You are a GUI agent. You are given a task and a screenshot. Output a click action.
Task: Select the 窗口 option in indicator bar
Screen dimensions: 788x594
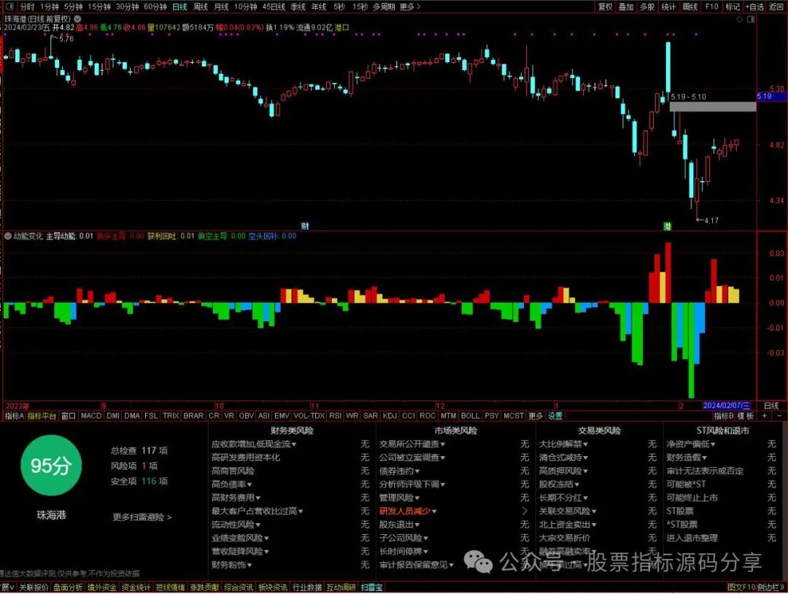click(69, 416)
